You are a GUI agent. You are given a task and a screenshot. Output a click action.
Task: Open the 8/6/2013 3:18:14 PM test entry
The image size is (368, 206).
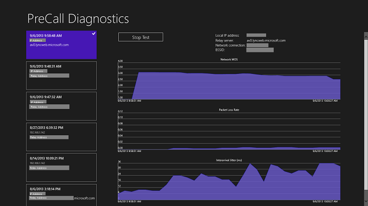pyautogui.click(x=62, y=195)
